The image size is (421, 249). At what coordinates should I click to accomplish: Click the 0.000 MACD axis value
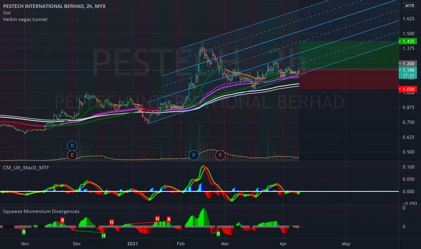pos(408,192)
